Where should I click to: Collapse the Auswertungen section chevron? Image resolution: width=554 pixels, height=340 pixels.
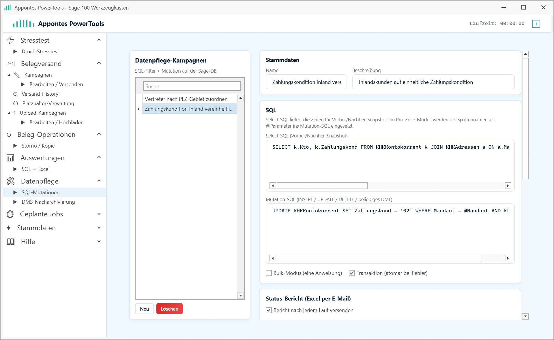click(99, 157)
